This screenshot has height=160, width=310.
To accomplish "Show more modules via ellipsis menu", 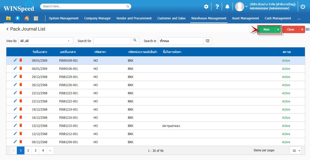I will click(x=299, y=18).
